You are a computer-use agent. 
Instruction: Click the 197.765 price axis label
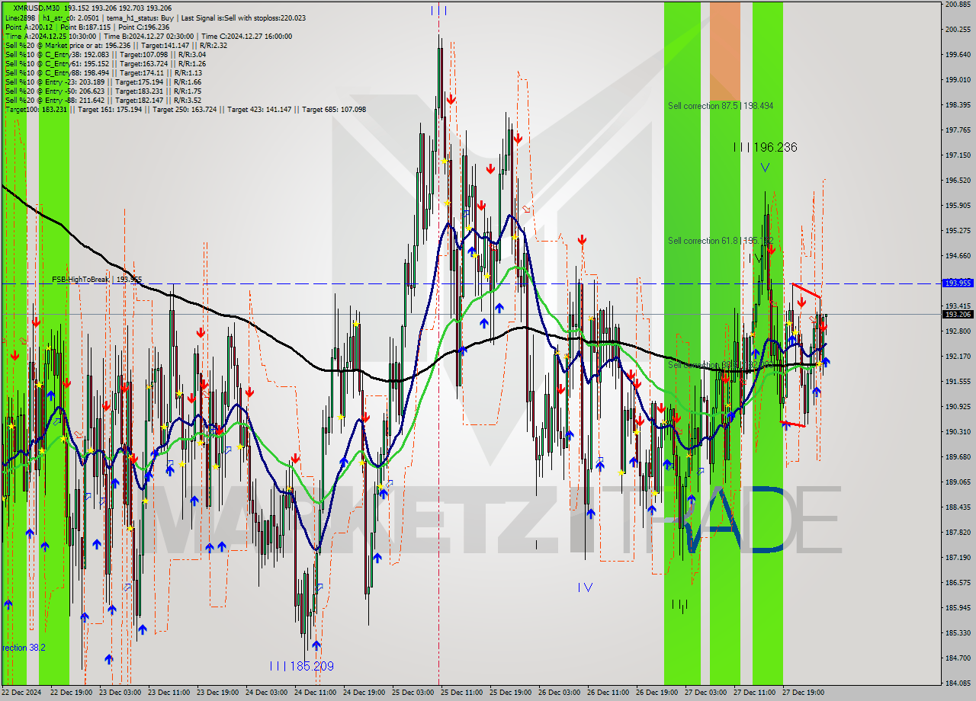[958, 130]
